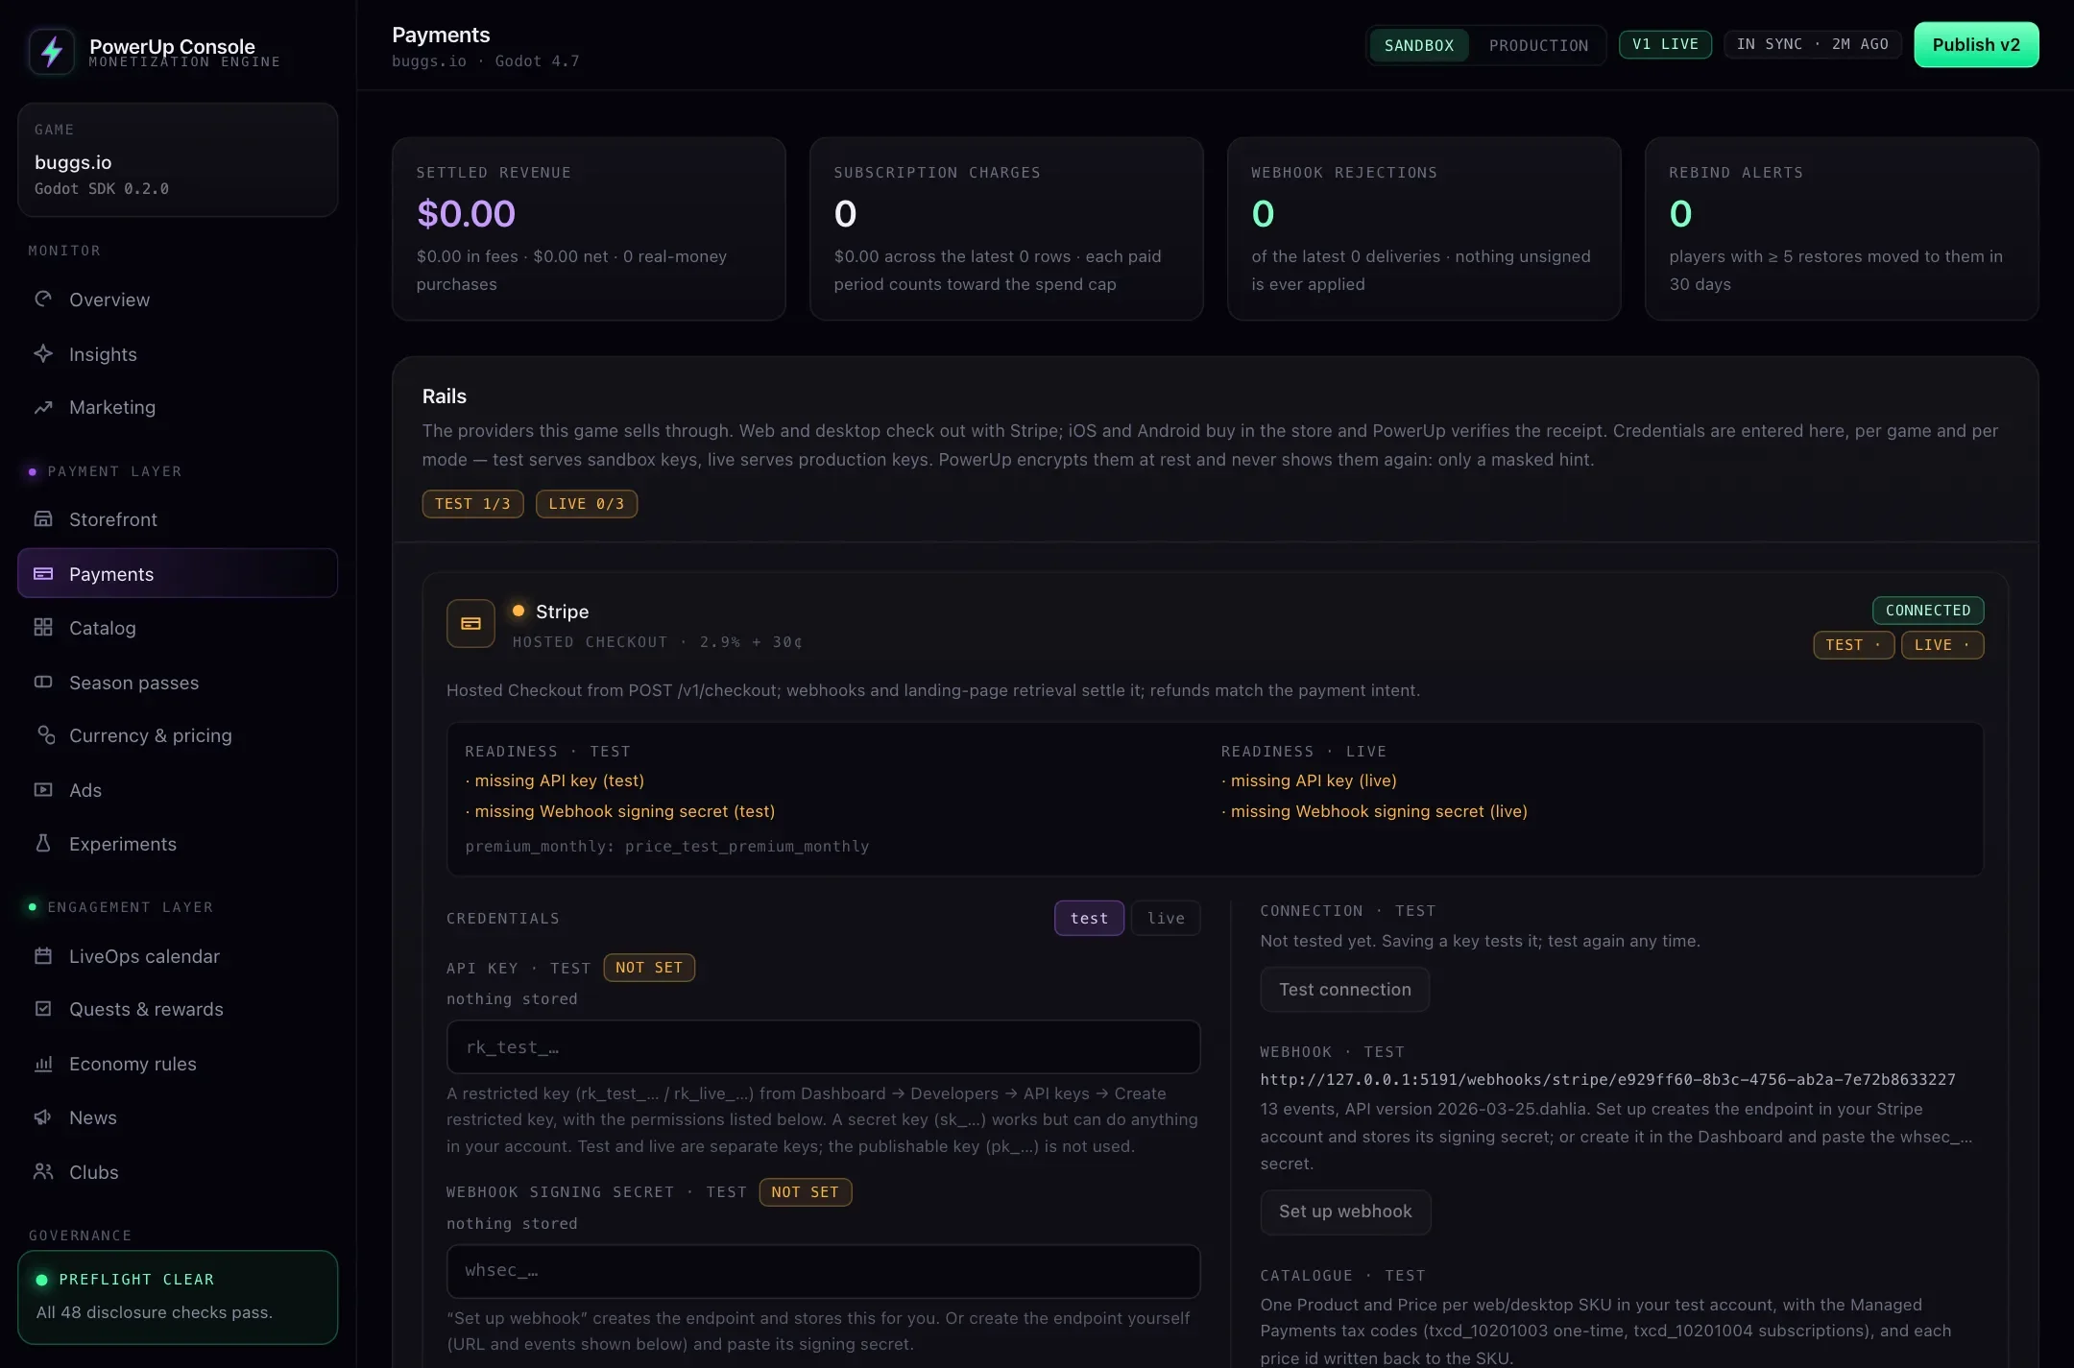Click the Currency & pricing coins icon
This screenshot has width=2074, height=1368.
click(45, 734)
